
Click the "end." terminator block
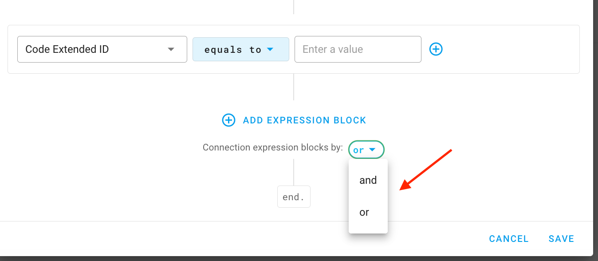click(294, 197)
